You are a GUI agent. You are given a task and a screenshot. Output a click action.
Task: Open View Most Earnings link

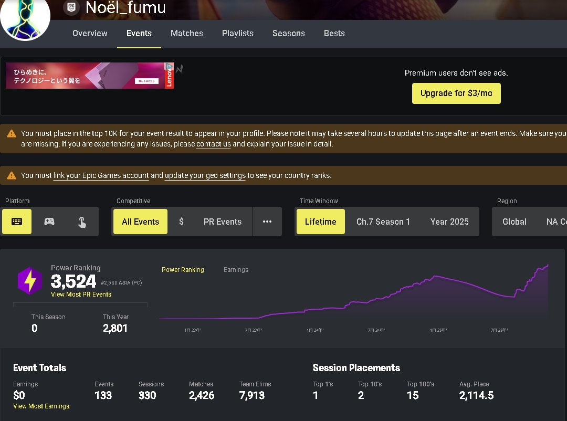click(x=41, y=406)
